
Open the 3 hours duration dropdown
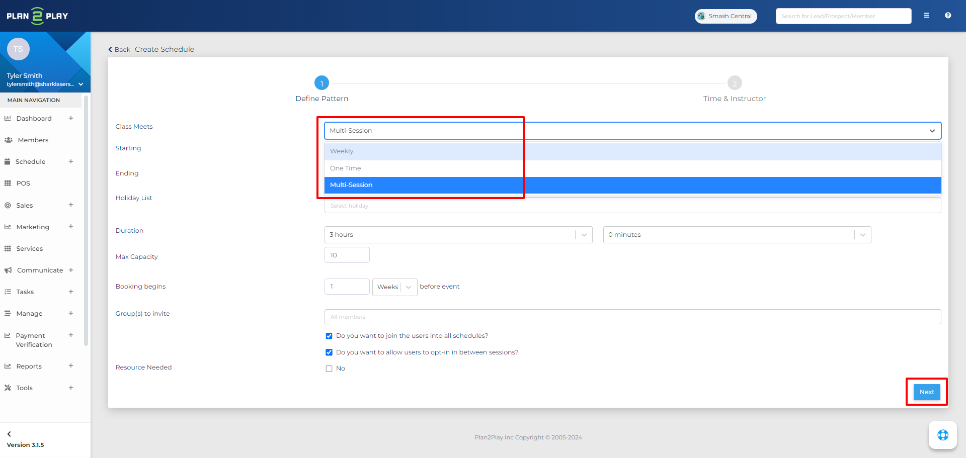[458, 235]
